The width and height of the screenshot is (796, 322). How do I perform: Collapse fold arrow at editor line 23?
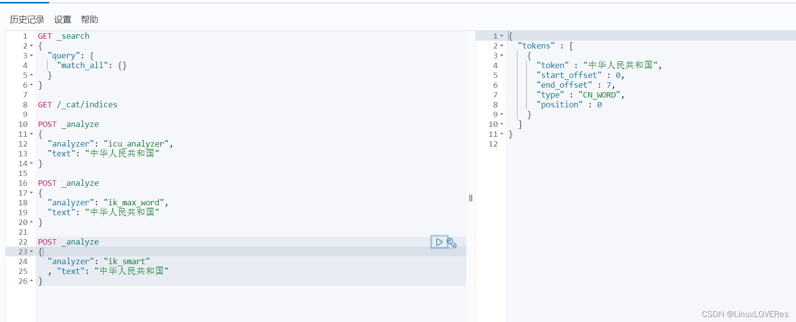pos(31,252)
